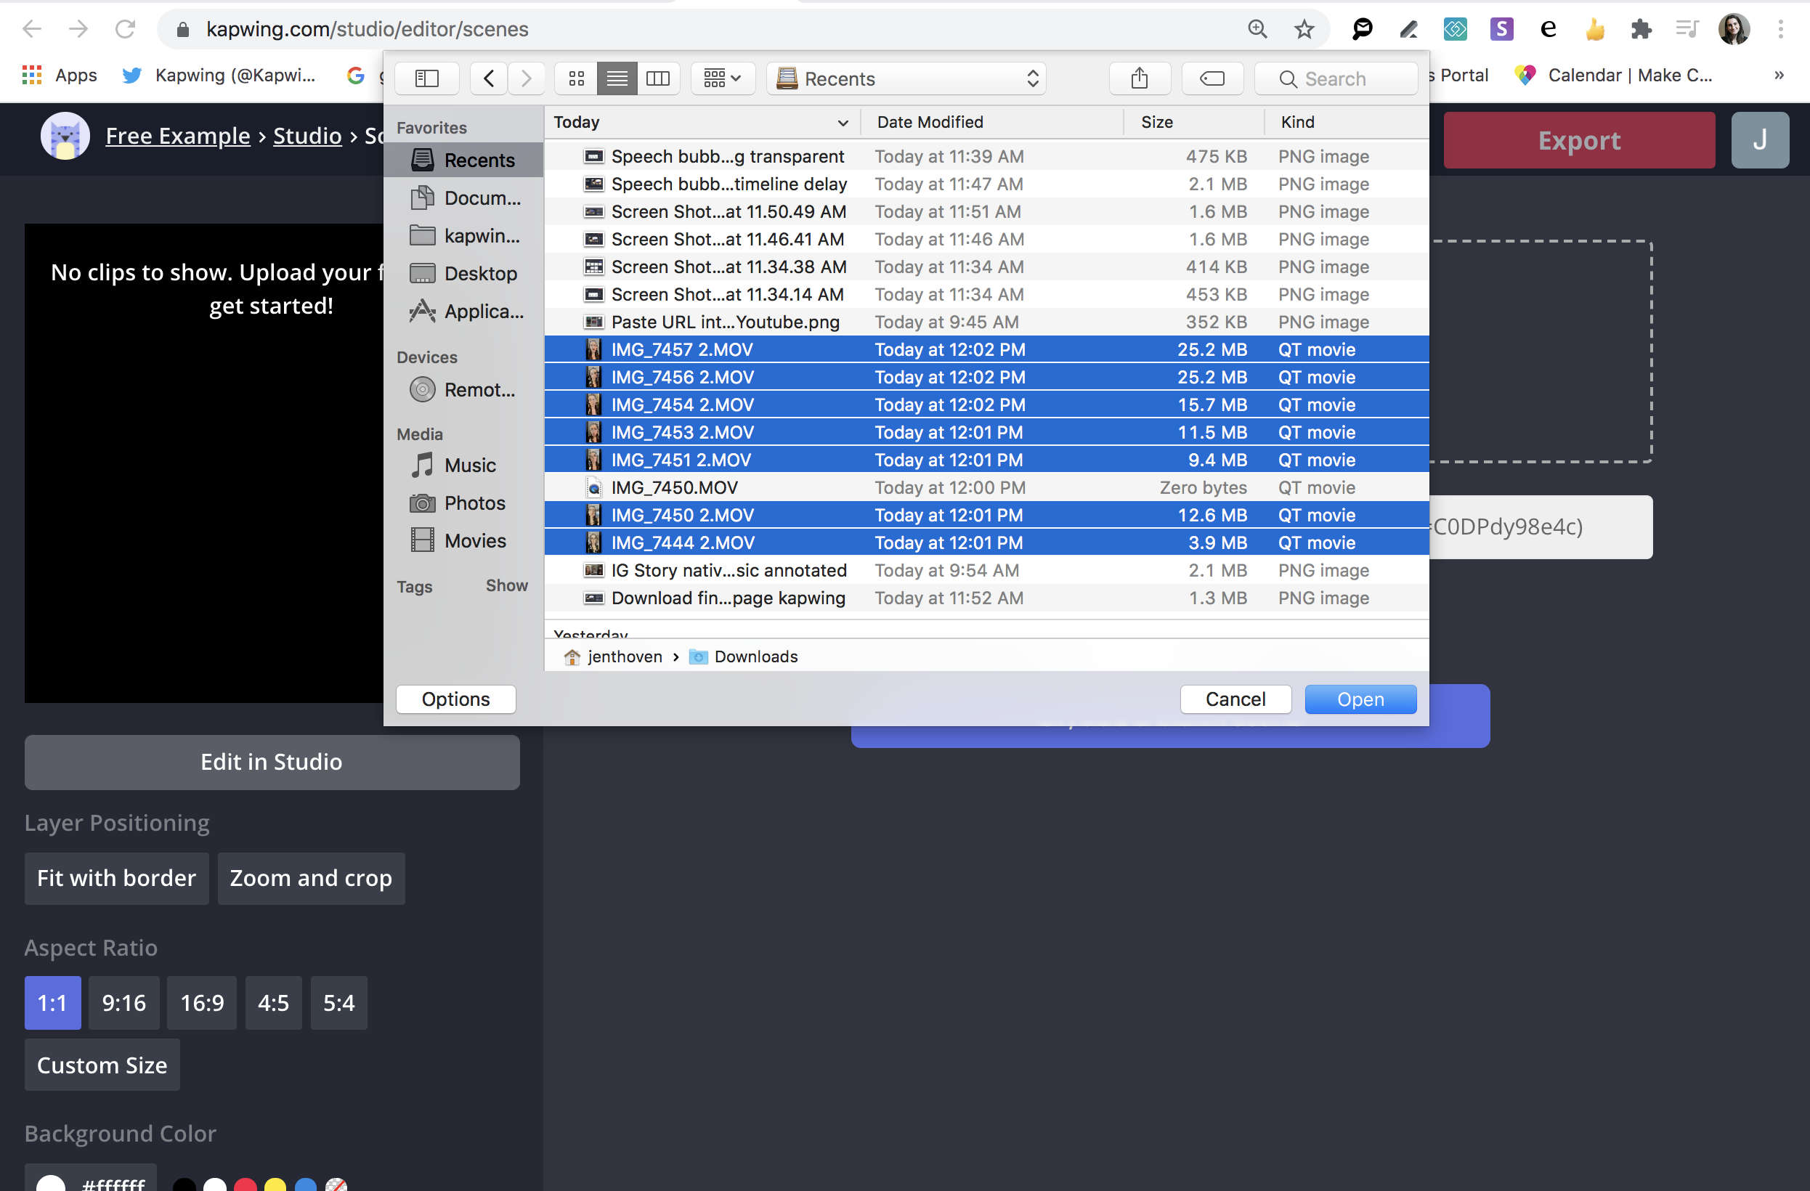The width and height of the screenshot is (1810, 1191).
Task: Click the file dialog Search field
Action: (x=1336, y=78)
